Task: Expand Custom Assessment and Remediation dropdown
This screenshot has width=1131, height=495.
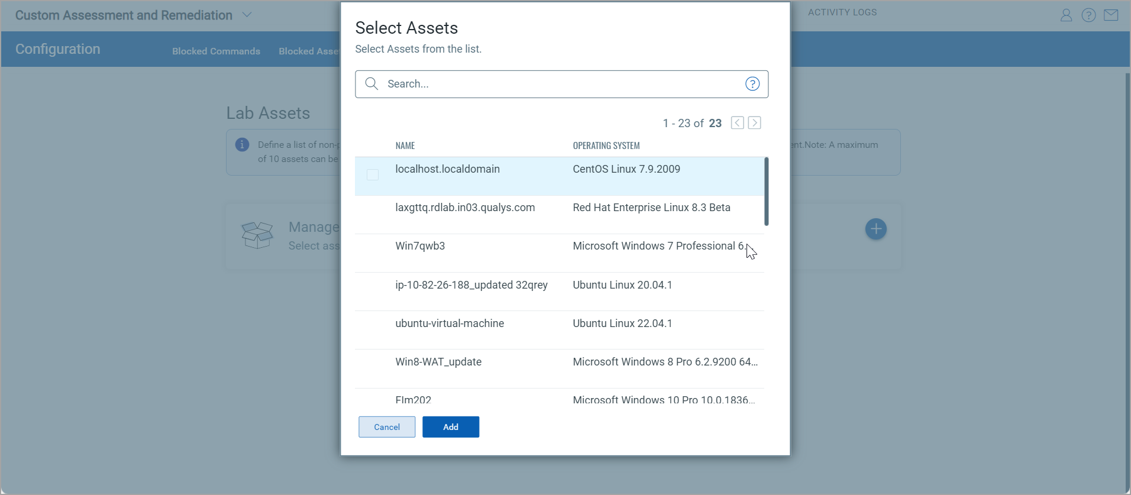Action: (x=247, y=15)
